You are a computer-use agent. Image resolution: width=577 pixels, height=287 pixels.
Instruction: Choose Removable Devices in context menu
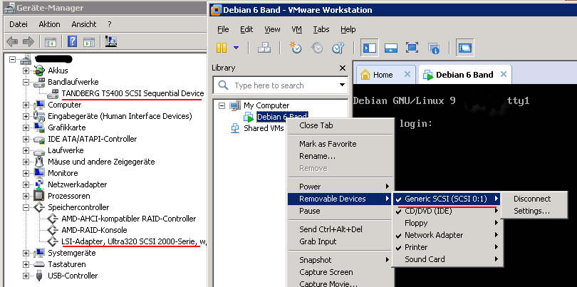point(332,199)
